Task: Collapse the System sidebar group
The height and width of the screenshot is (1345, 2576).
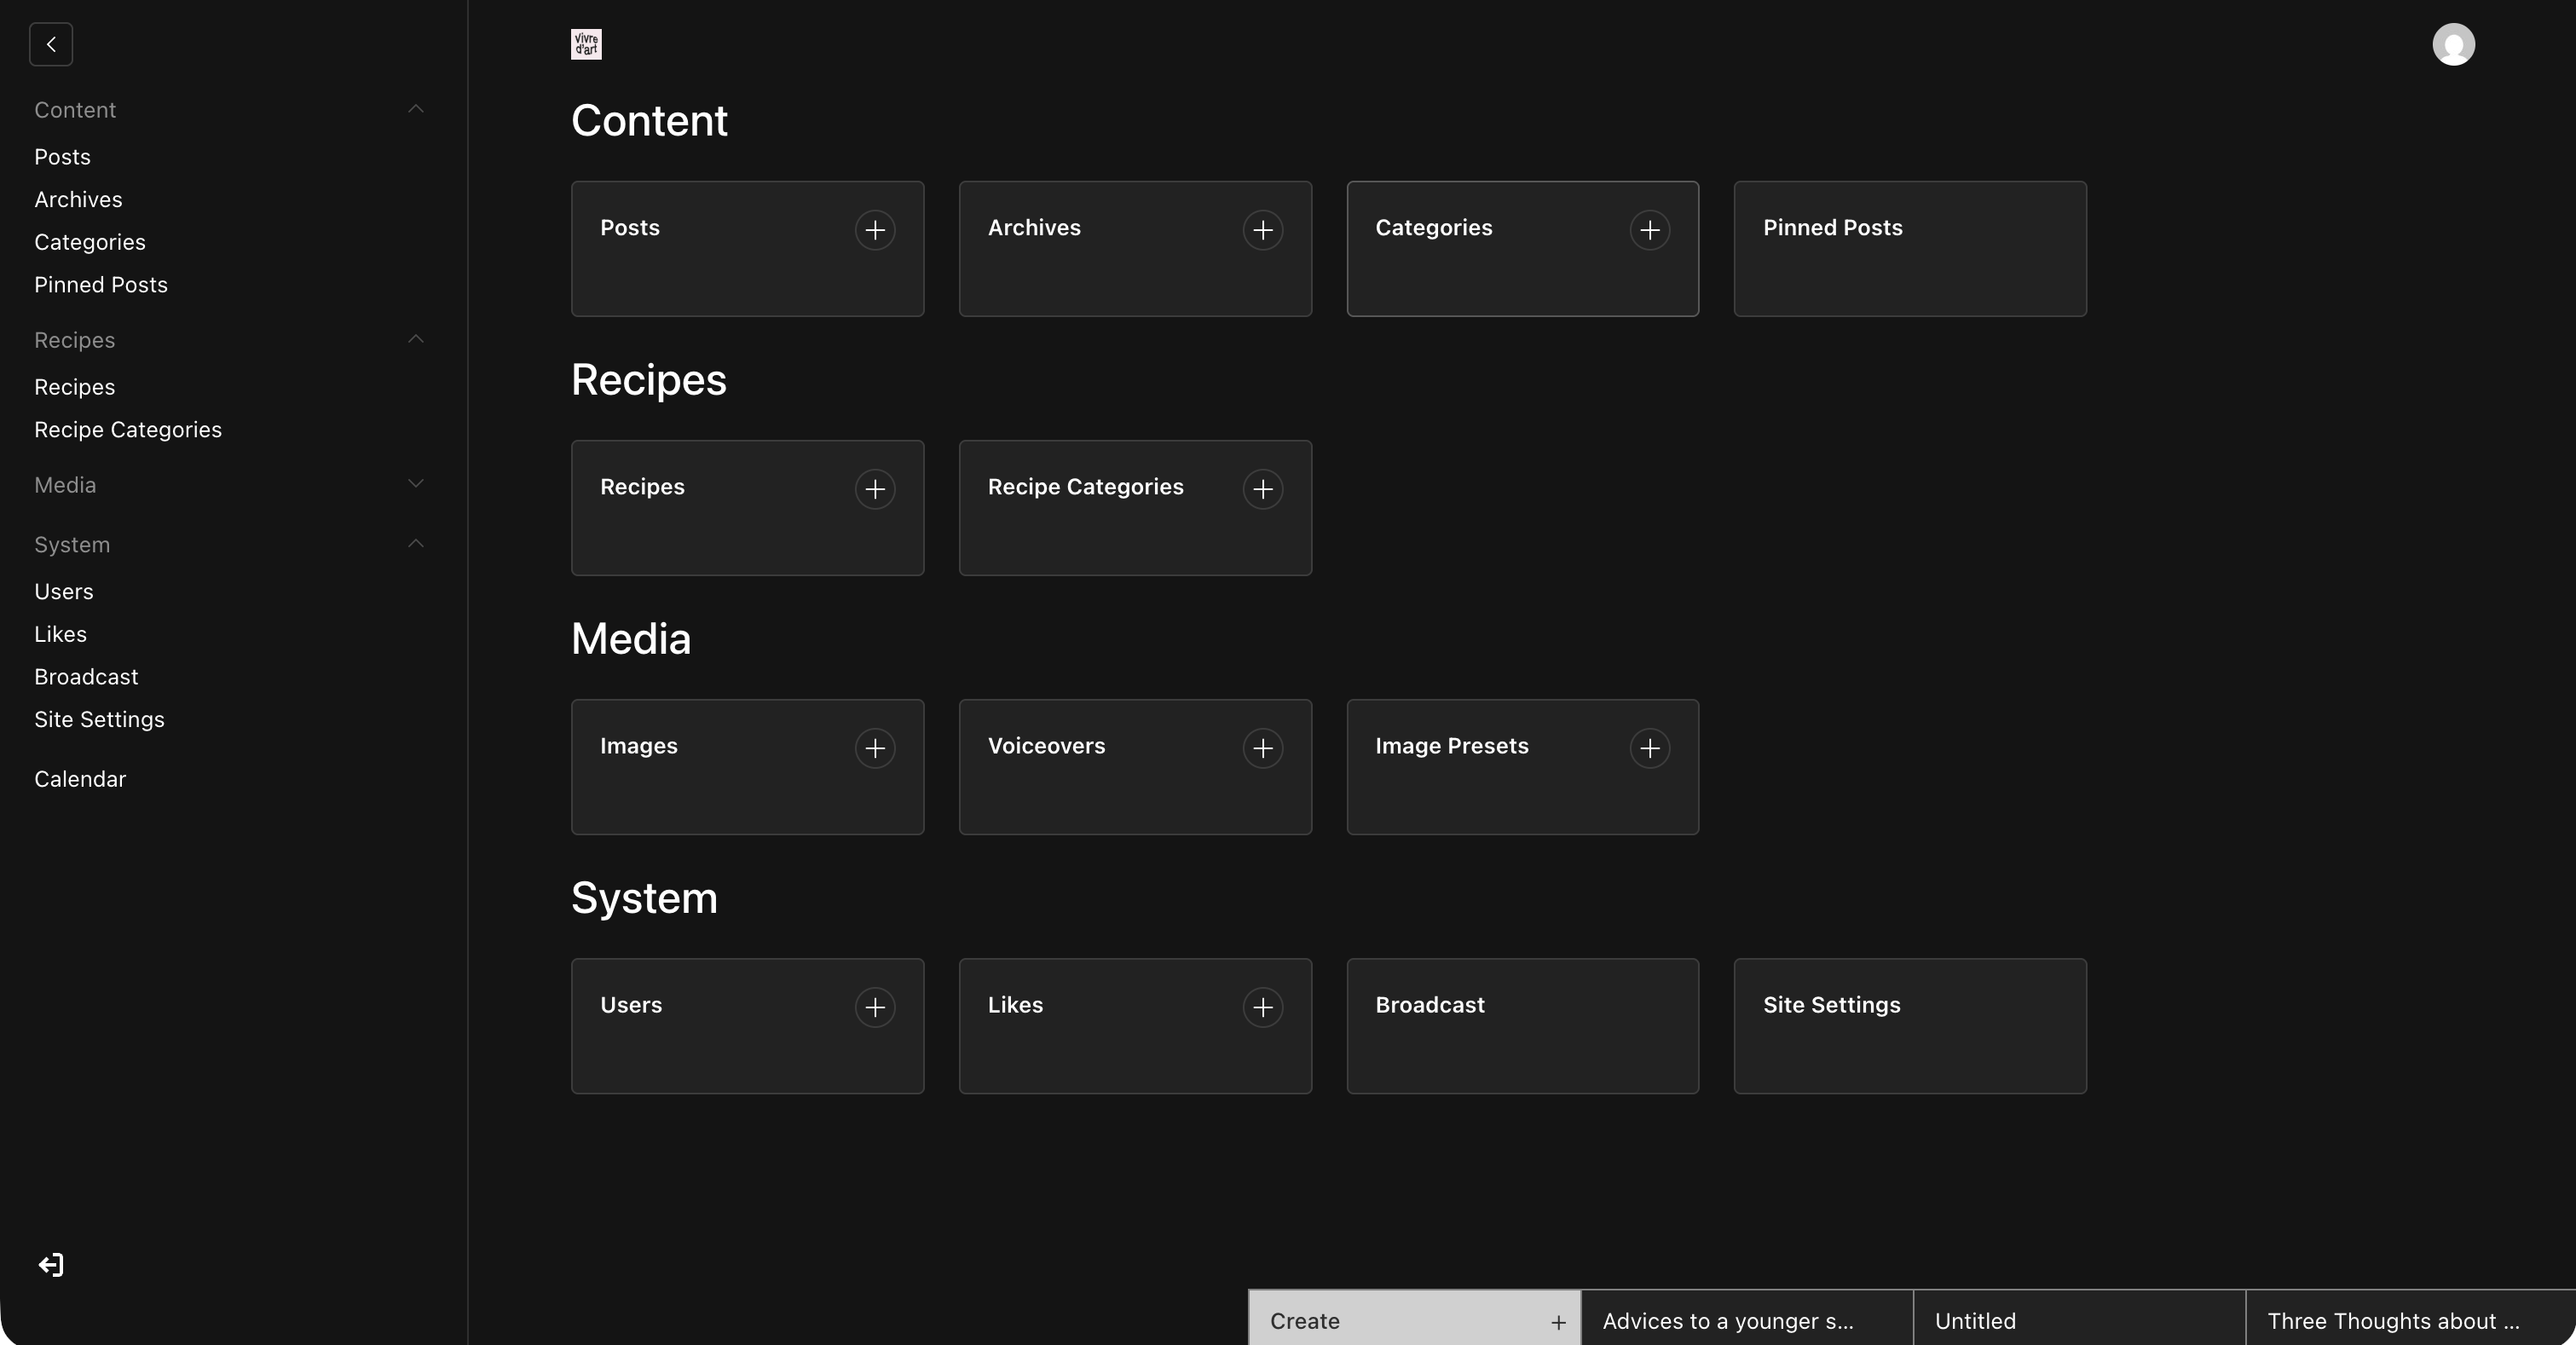Action: pyautogui.click(x=416, y=544)
